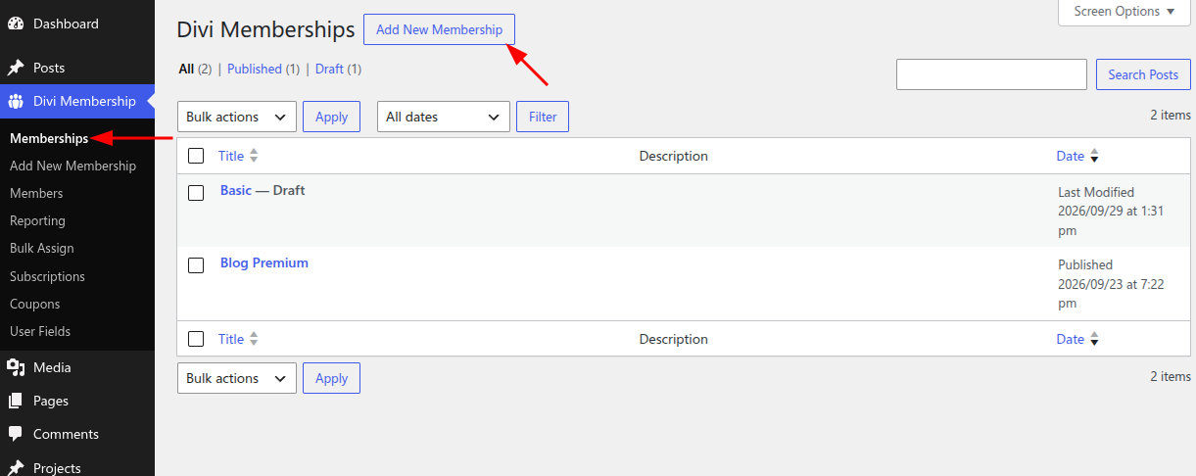Screen dimensions: 1196x476
Task: Click the Comments speech bubble icon
Action: point(16,434)
